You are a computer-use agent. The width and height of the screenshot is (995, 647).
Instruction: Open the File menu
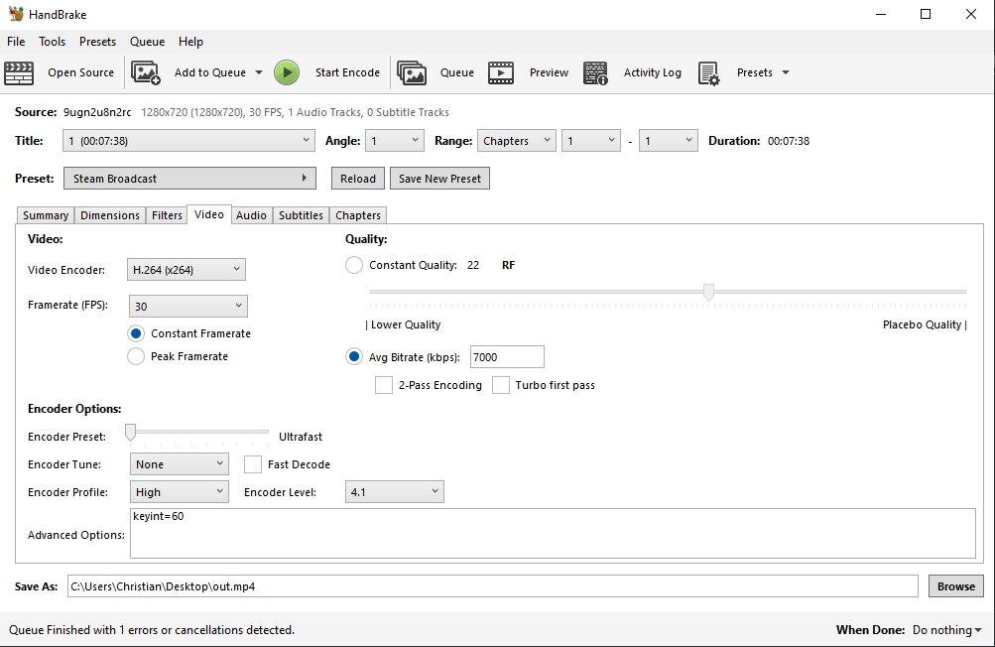[16, 42]
